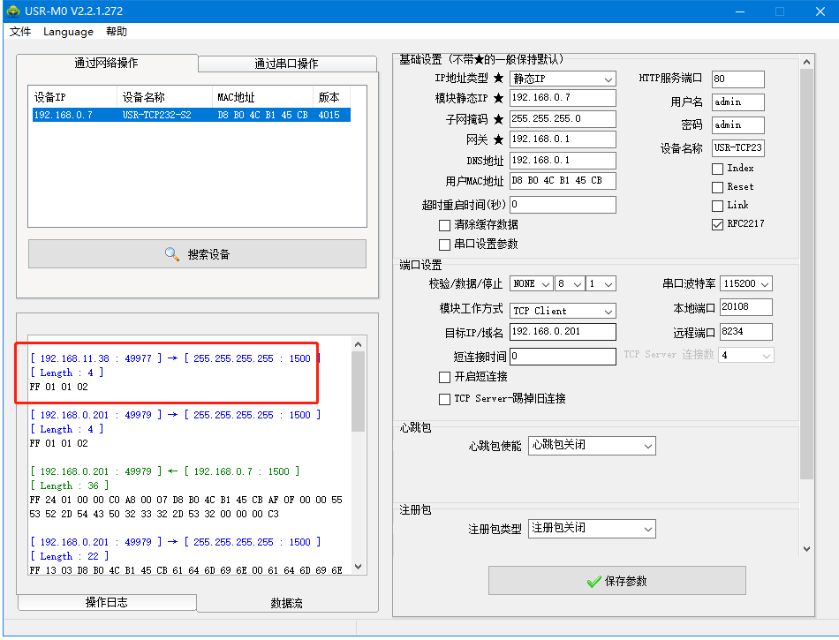Click the green checkmark save parameters button
The image size is (839, 640).
616,581
